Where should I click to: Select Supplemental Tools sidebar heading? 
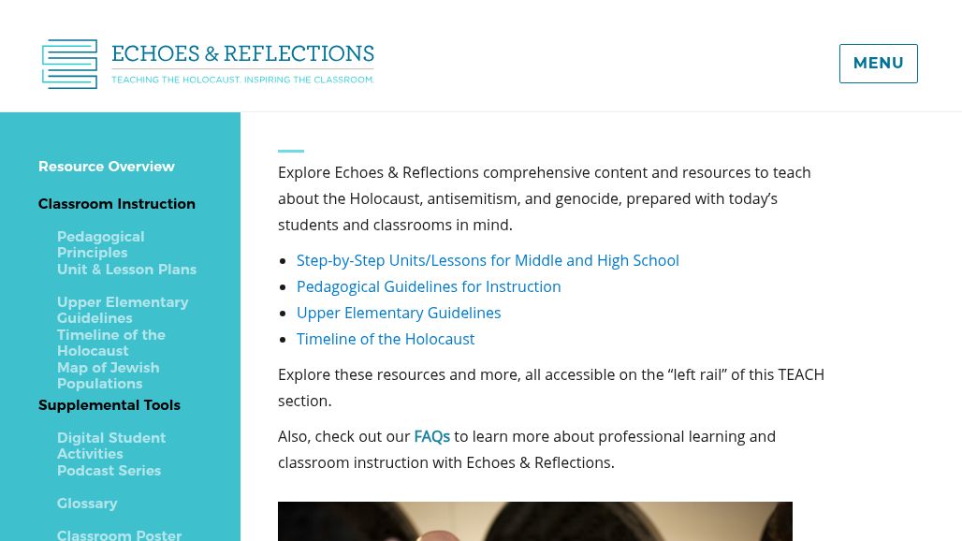click(109, 405)
